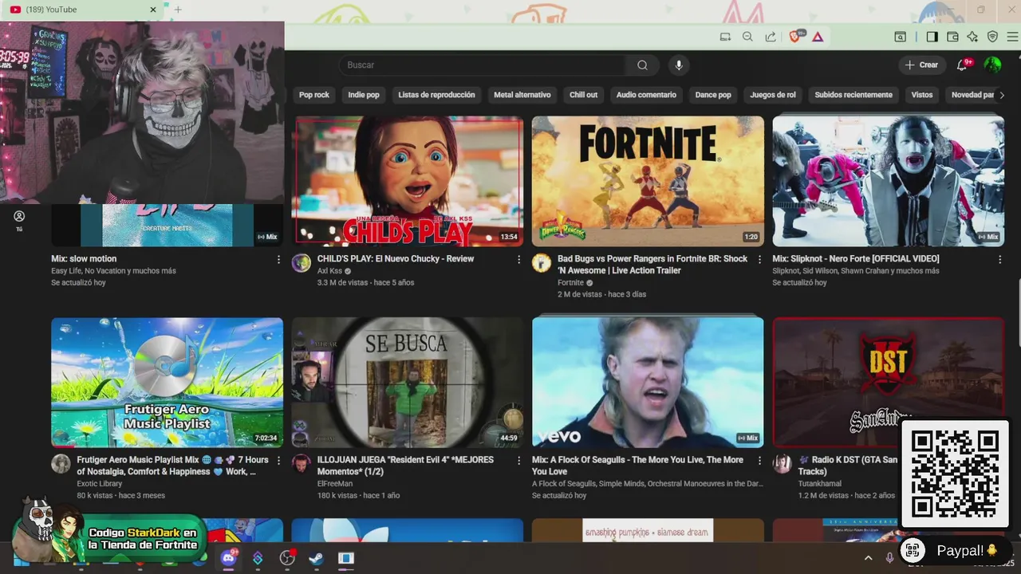Open Fortnite channel avatar

click(x=542, y=263)
